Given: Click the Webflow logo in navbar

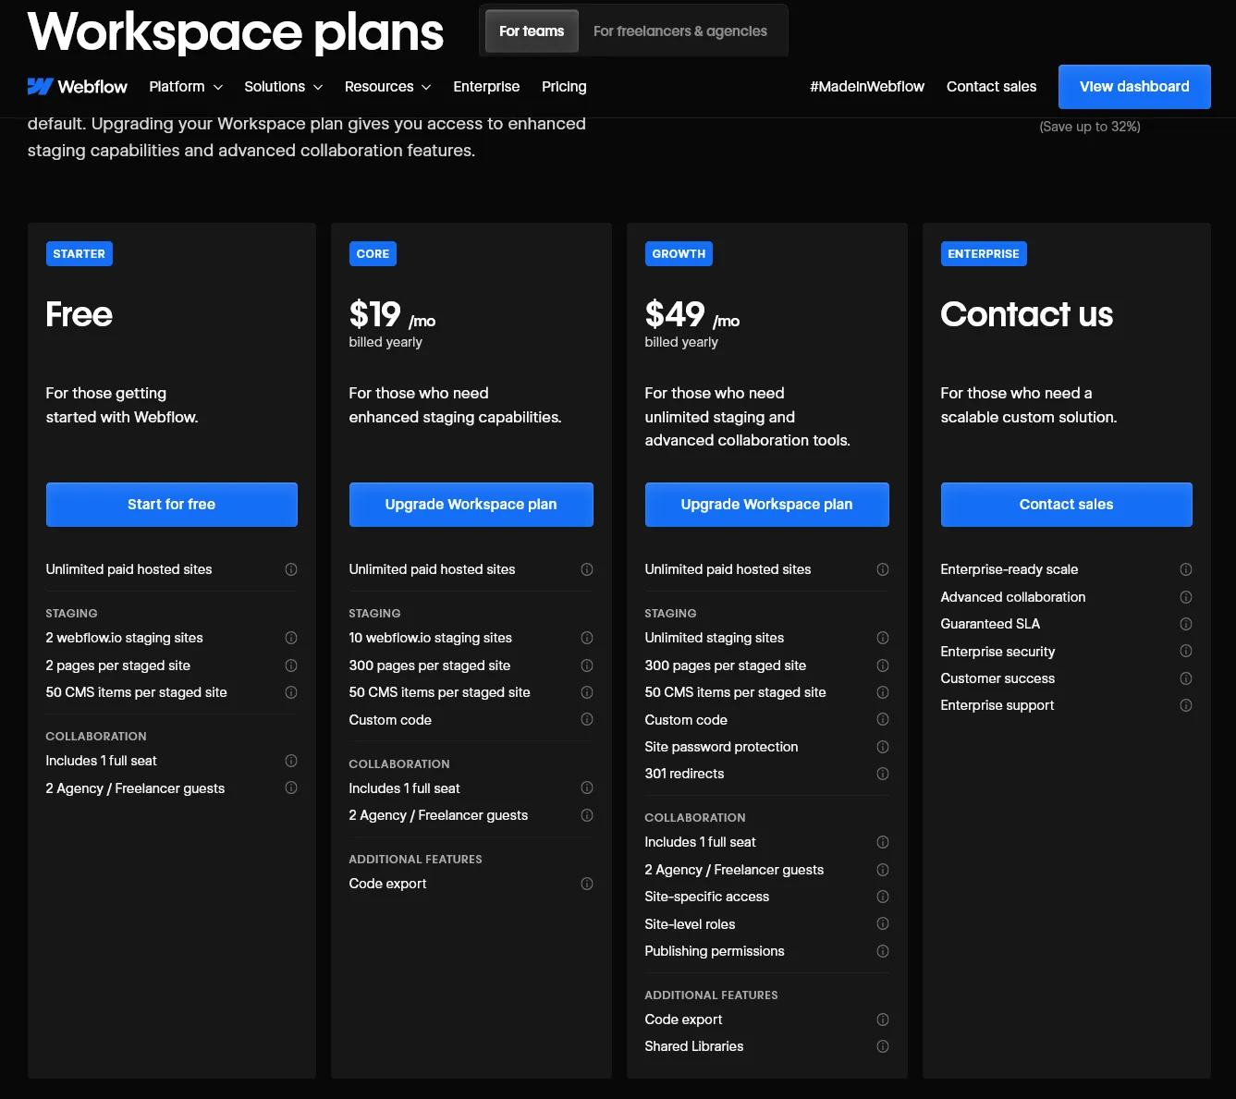Looking at the screenshot, I should point(78,87).
